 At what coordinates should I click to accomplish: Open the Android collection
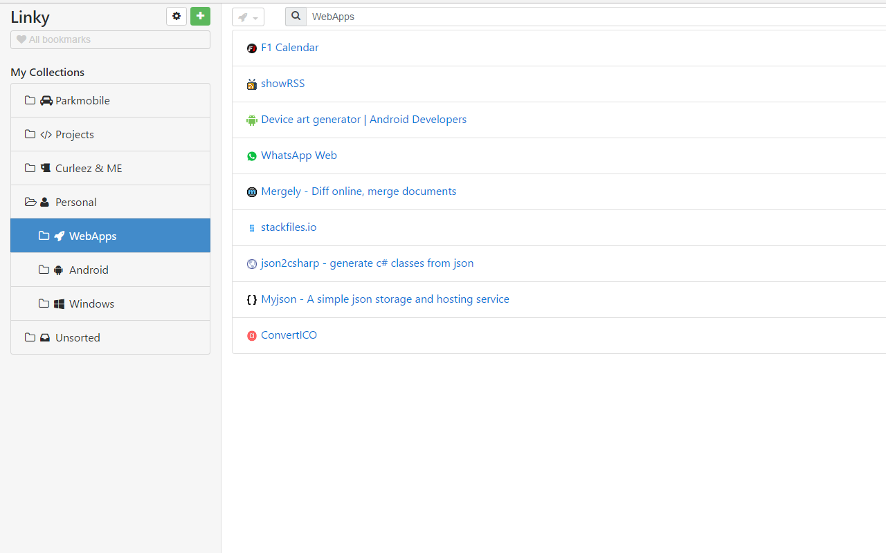[110, 270]
